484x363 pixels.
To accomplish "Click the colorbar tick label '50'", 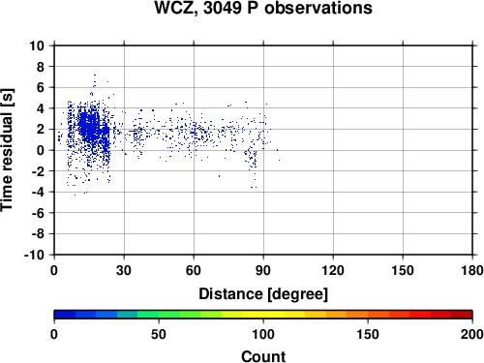I will [159, 334].
